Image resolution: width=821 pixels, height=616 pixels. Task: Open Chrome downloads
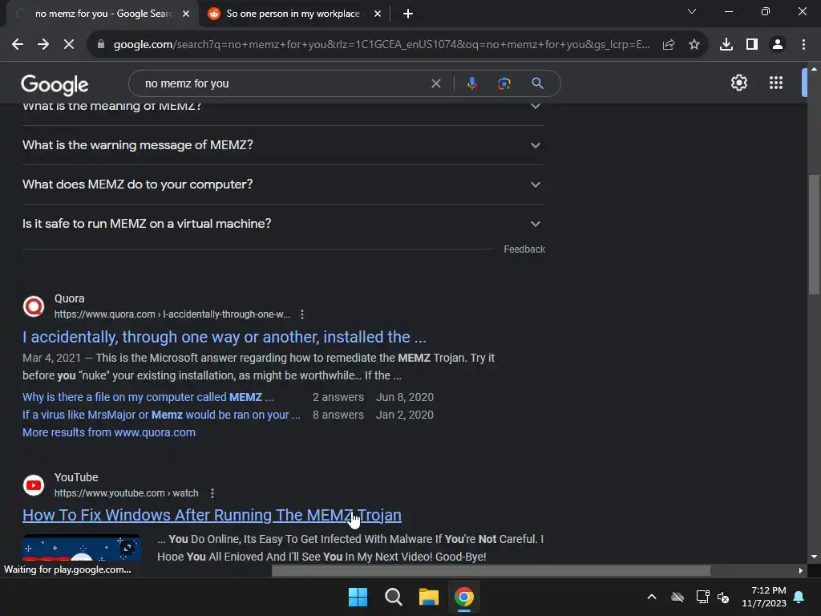(x=726, y=45)
